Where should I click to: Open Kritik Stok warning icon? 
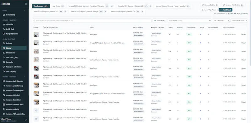coord(4,29)
